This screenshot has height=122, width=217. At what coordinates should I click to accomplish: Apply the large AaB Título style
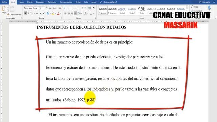tap(142, 11)
